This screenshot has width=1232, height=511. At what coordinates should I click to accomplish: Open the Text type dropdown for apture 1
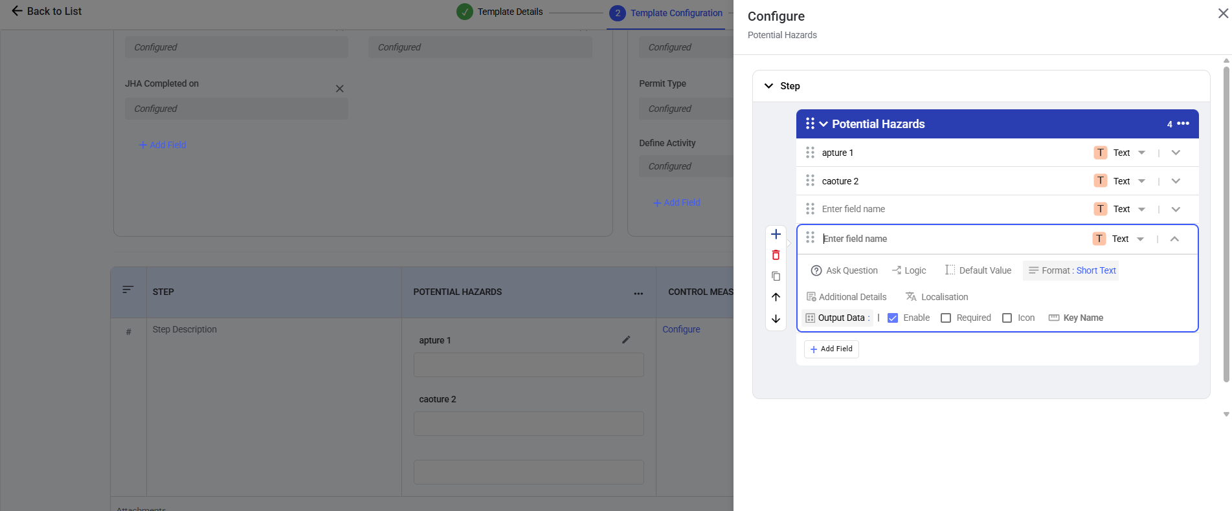point(1129,153)
